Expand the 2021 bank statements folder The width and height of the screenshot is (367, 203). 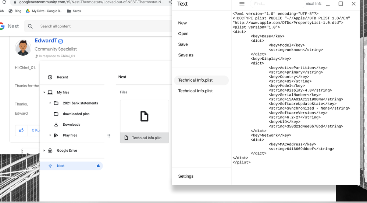[50, 103]
